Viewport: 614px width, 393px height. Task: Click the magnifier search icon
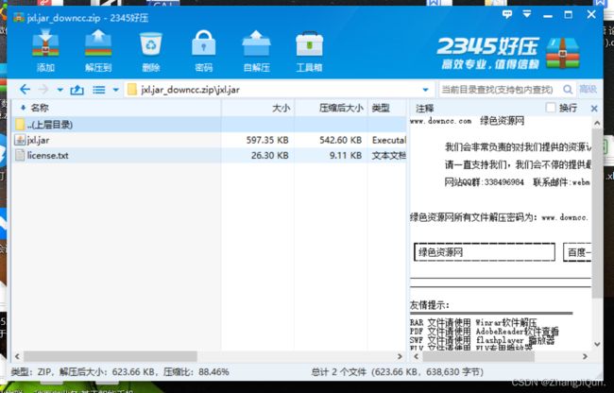568,90
